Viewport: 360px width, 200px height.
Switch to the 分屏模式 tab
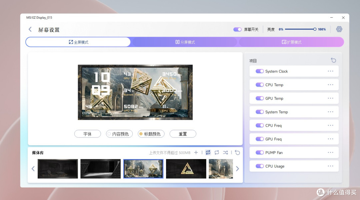coord(185,42)
